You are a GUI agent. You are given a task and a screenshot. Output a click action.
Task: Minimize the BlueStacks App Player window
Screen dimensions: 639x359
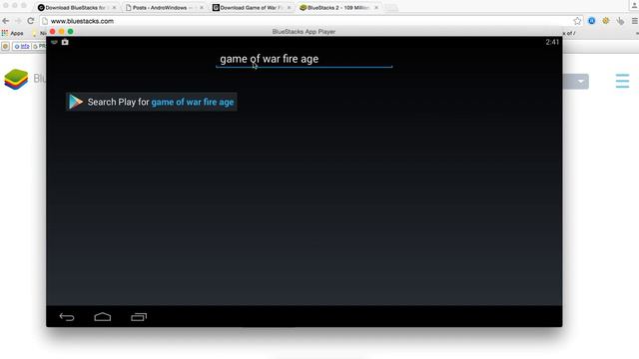(x=62, y=31)
